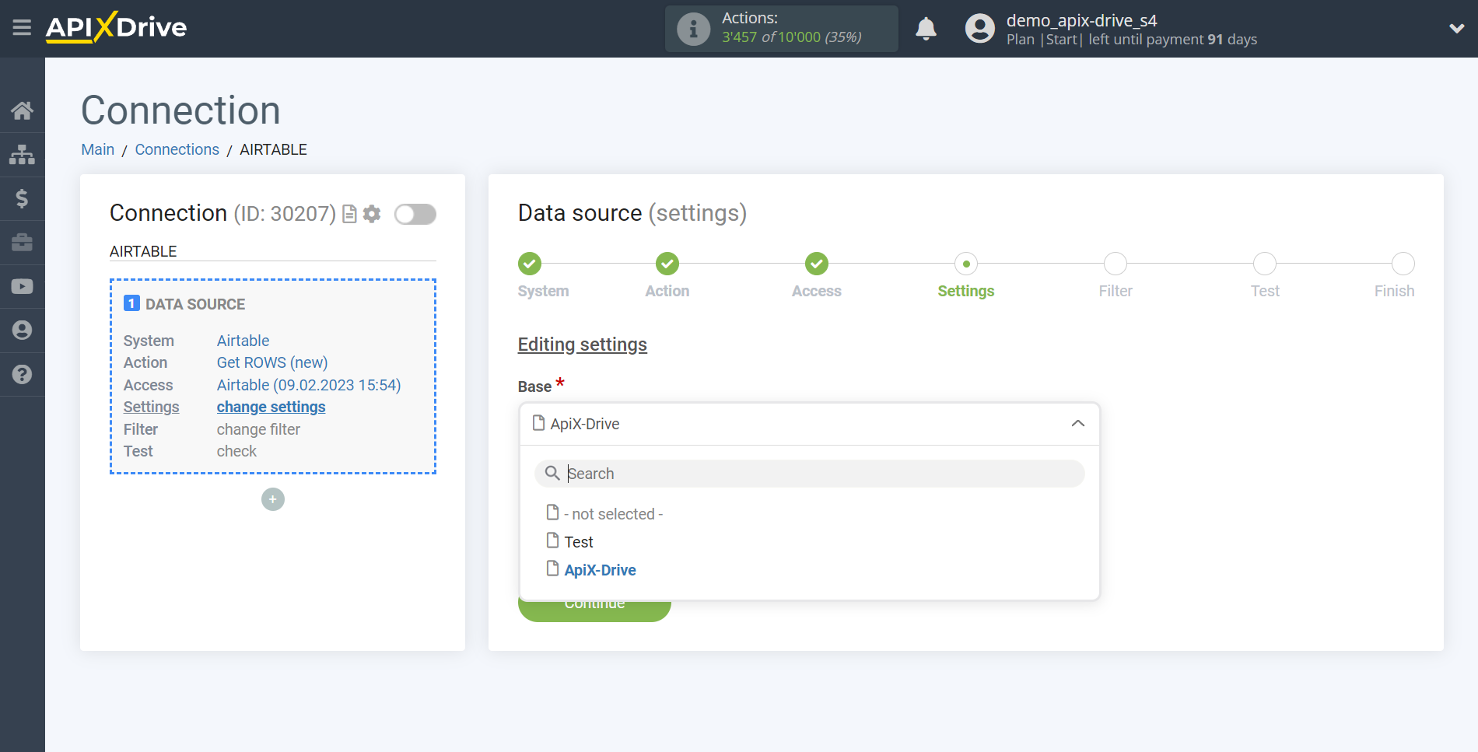Click the Continue button
This screenshot has height=752, width=1478.
[x=594, y=610]
